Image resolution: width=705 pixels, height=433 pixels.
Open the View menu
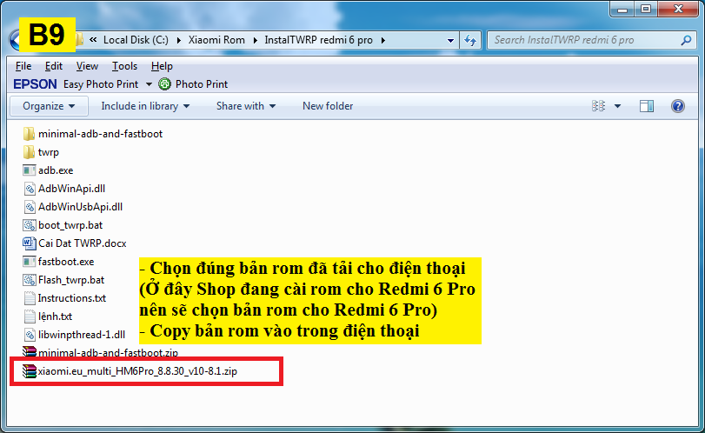87,66
